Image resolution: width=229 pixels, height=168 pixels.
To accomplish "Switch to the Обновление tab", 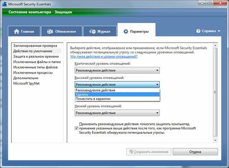I will [x=62, y=31].
